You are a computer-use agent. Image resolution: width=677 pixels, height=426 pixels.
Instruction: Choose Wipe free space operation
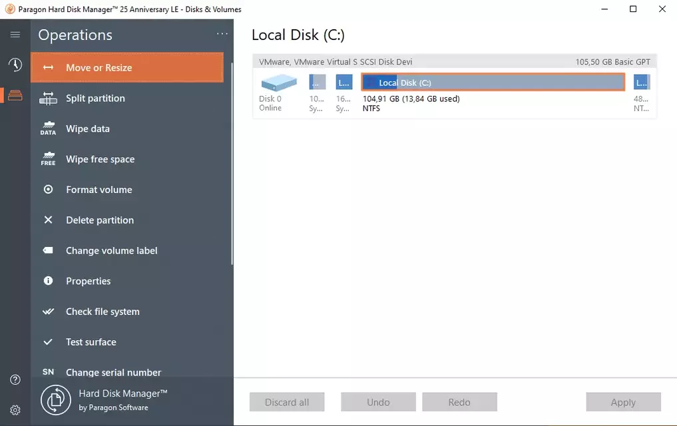(x=127, y=159)
